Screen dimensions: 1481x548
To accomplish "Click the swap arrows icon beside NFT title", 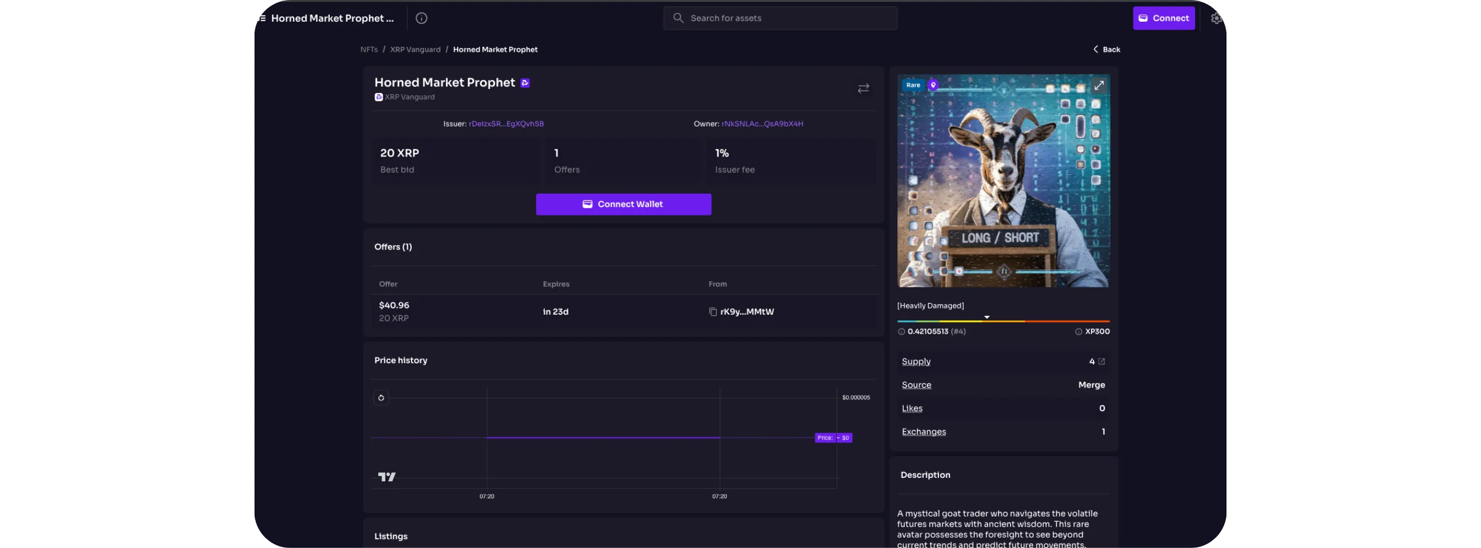I will (863, 89).
